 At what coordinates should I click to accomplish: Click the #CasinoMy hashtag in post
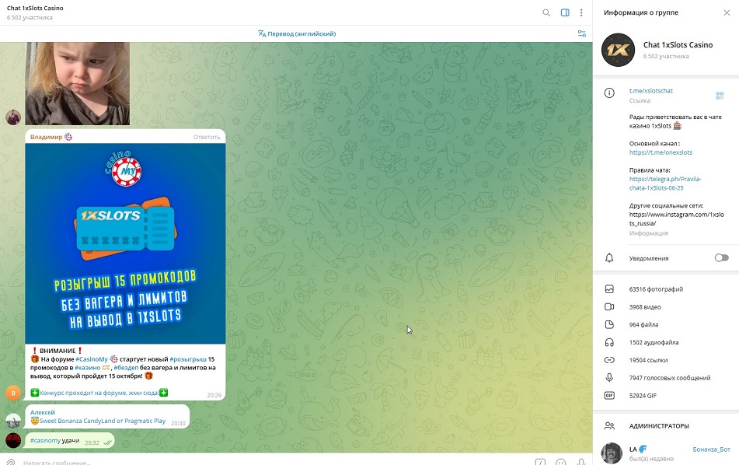click(x=92, y=359)
